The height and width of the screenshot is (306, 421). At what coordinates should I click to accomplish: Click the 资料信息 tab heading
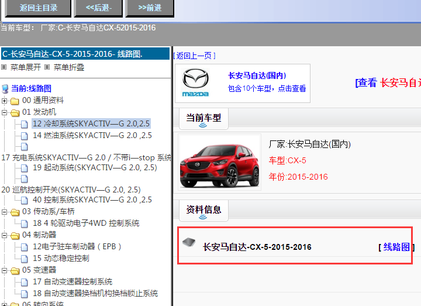[x=203, y=210]
